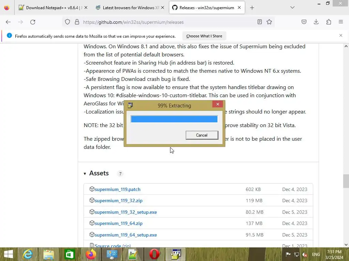
Task: Click the extracting dialog title icon
Action: pos(130,105)
